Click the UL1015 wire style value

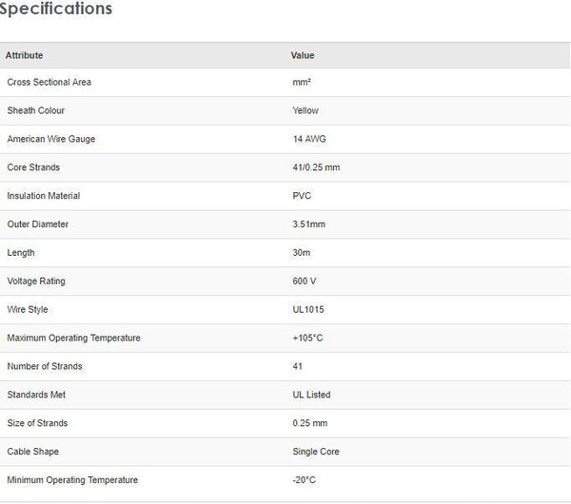(308, 310)
